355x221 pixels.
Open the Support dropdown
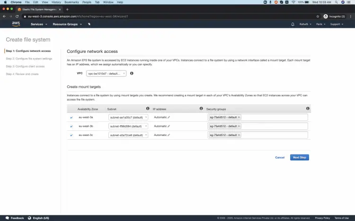pos(337,24)
